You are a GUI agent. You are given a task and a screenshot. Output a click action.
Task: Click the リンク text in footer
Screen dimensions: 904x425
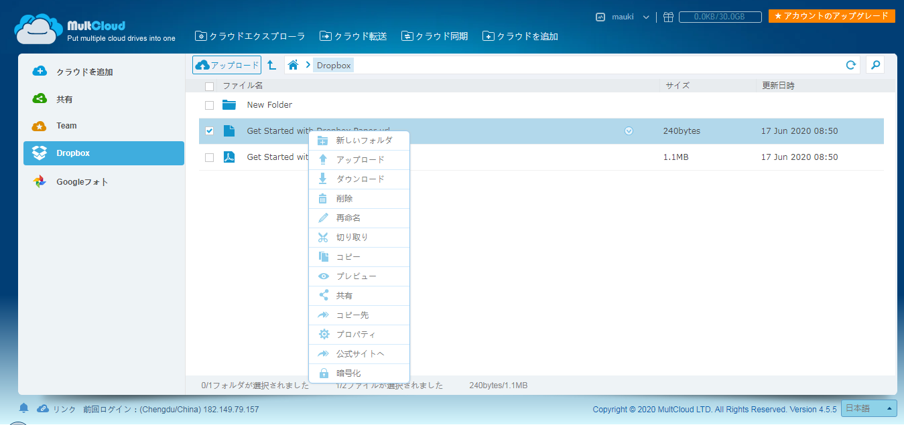click(64, 409)
